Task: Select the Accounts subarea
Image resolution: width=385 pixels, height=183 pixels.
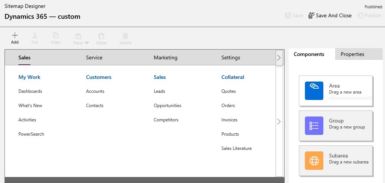Action: point(95,91)
